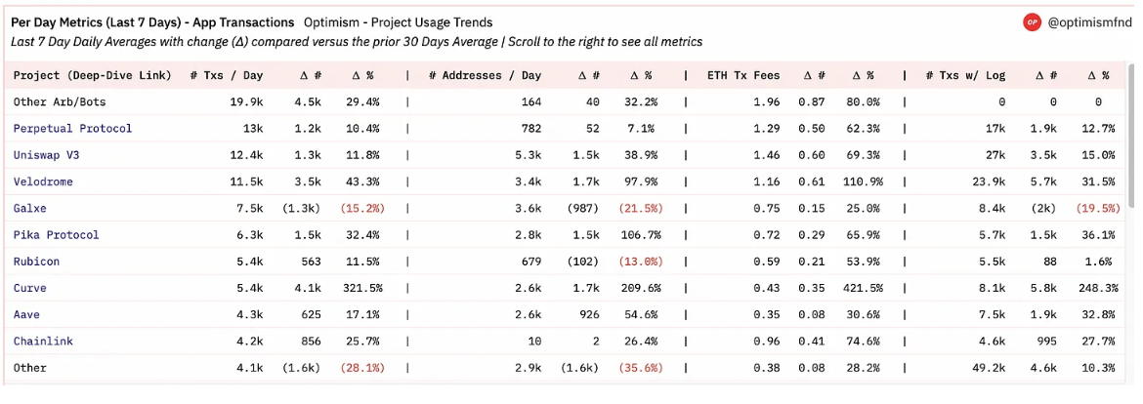Click Curve's 321.5% change value
The image size is (1143, 404).
point(361,288)
